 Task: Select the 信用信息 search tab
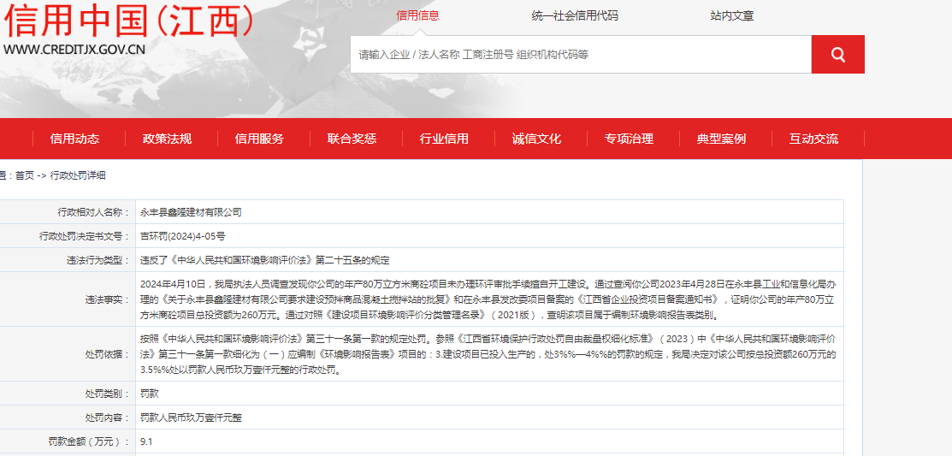coord(417,15)
